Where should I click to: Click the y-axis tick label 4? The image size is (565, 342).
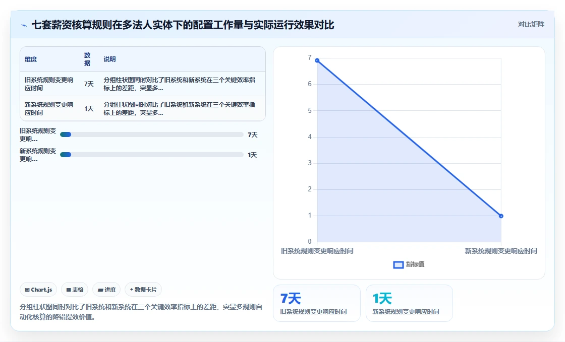tap(310, 136)
